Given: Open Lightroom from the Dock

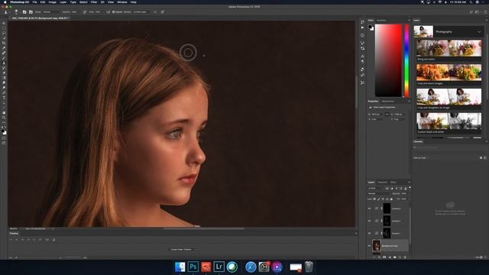Looking at the screenshot, I should pyautogui.click(x=219, y=267).
